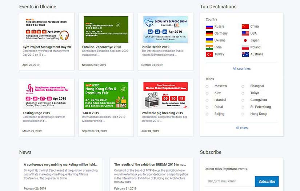Click Seoul Int'l Seafood Show banner
This screenshot has height=191, width=300.
[x=165, y=29]
